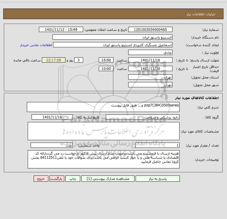The width and height of the screenshot is (227, 219).
Task: Open مشاهده مدارک پیوستی (1) button
Action: pos(108,179)
